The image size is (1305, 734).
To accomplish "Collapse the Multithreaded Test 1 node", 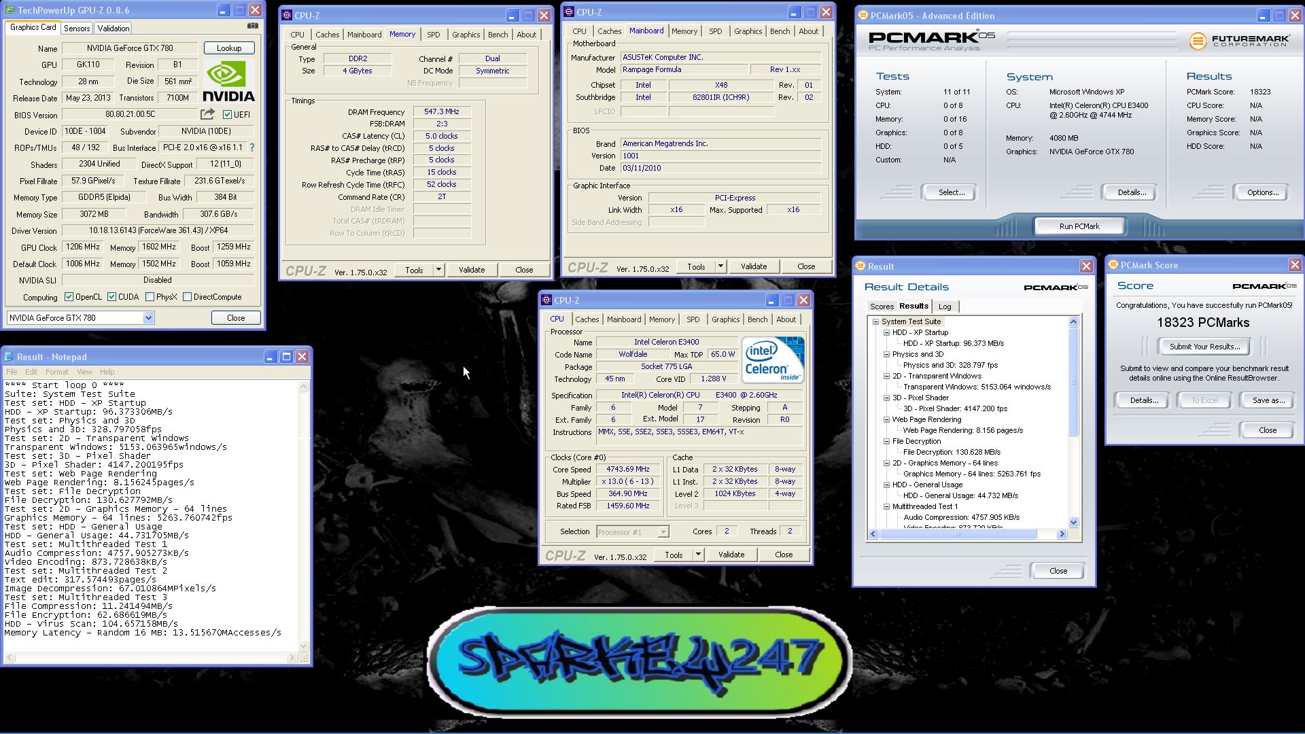I will [x=886, y=507].
